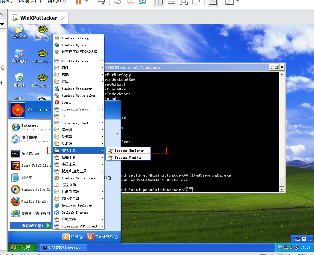Open 记事本 from Start menu
This screenshot has height=255, width=314.
tap(31, 177)
